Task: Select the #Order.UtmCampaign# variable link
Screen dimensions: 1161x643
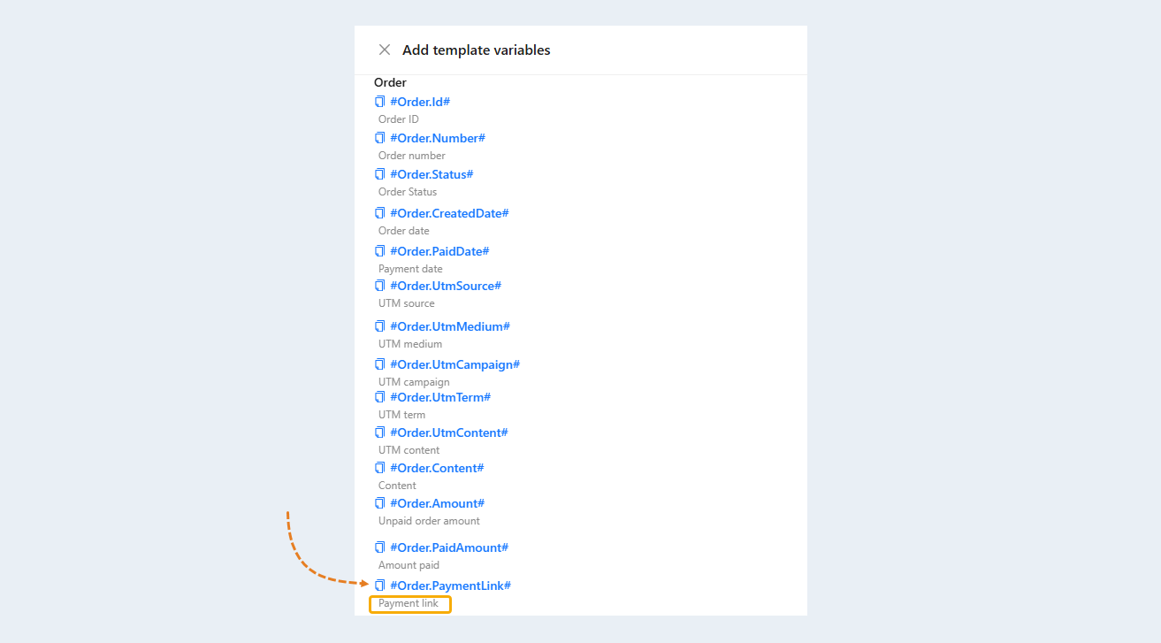Action: 454,364
